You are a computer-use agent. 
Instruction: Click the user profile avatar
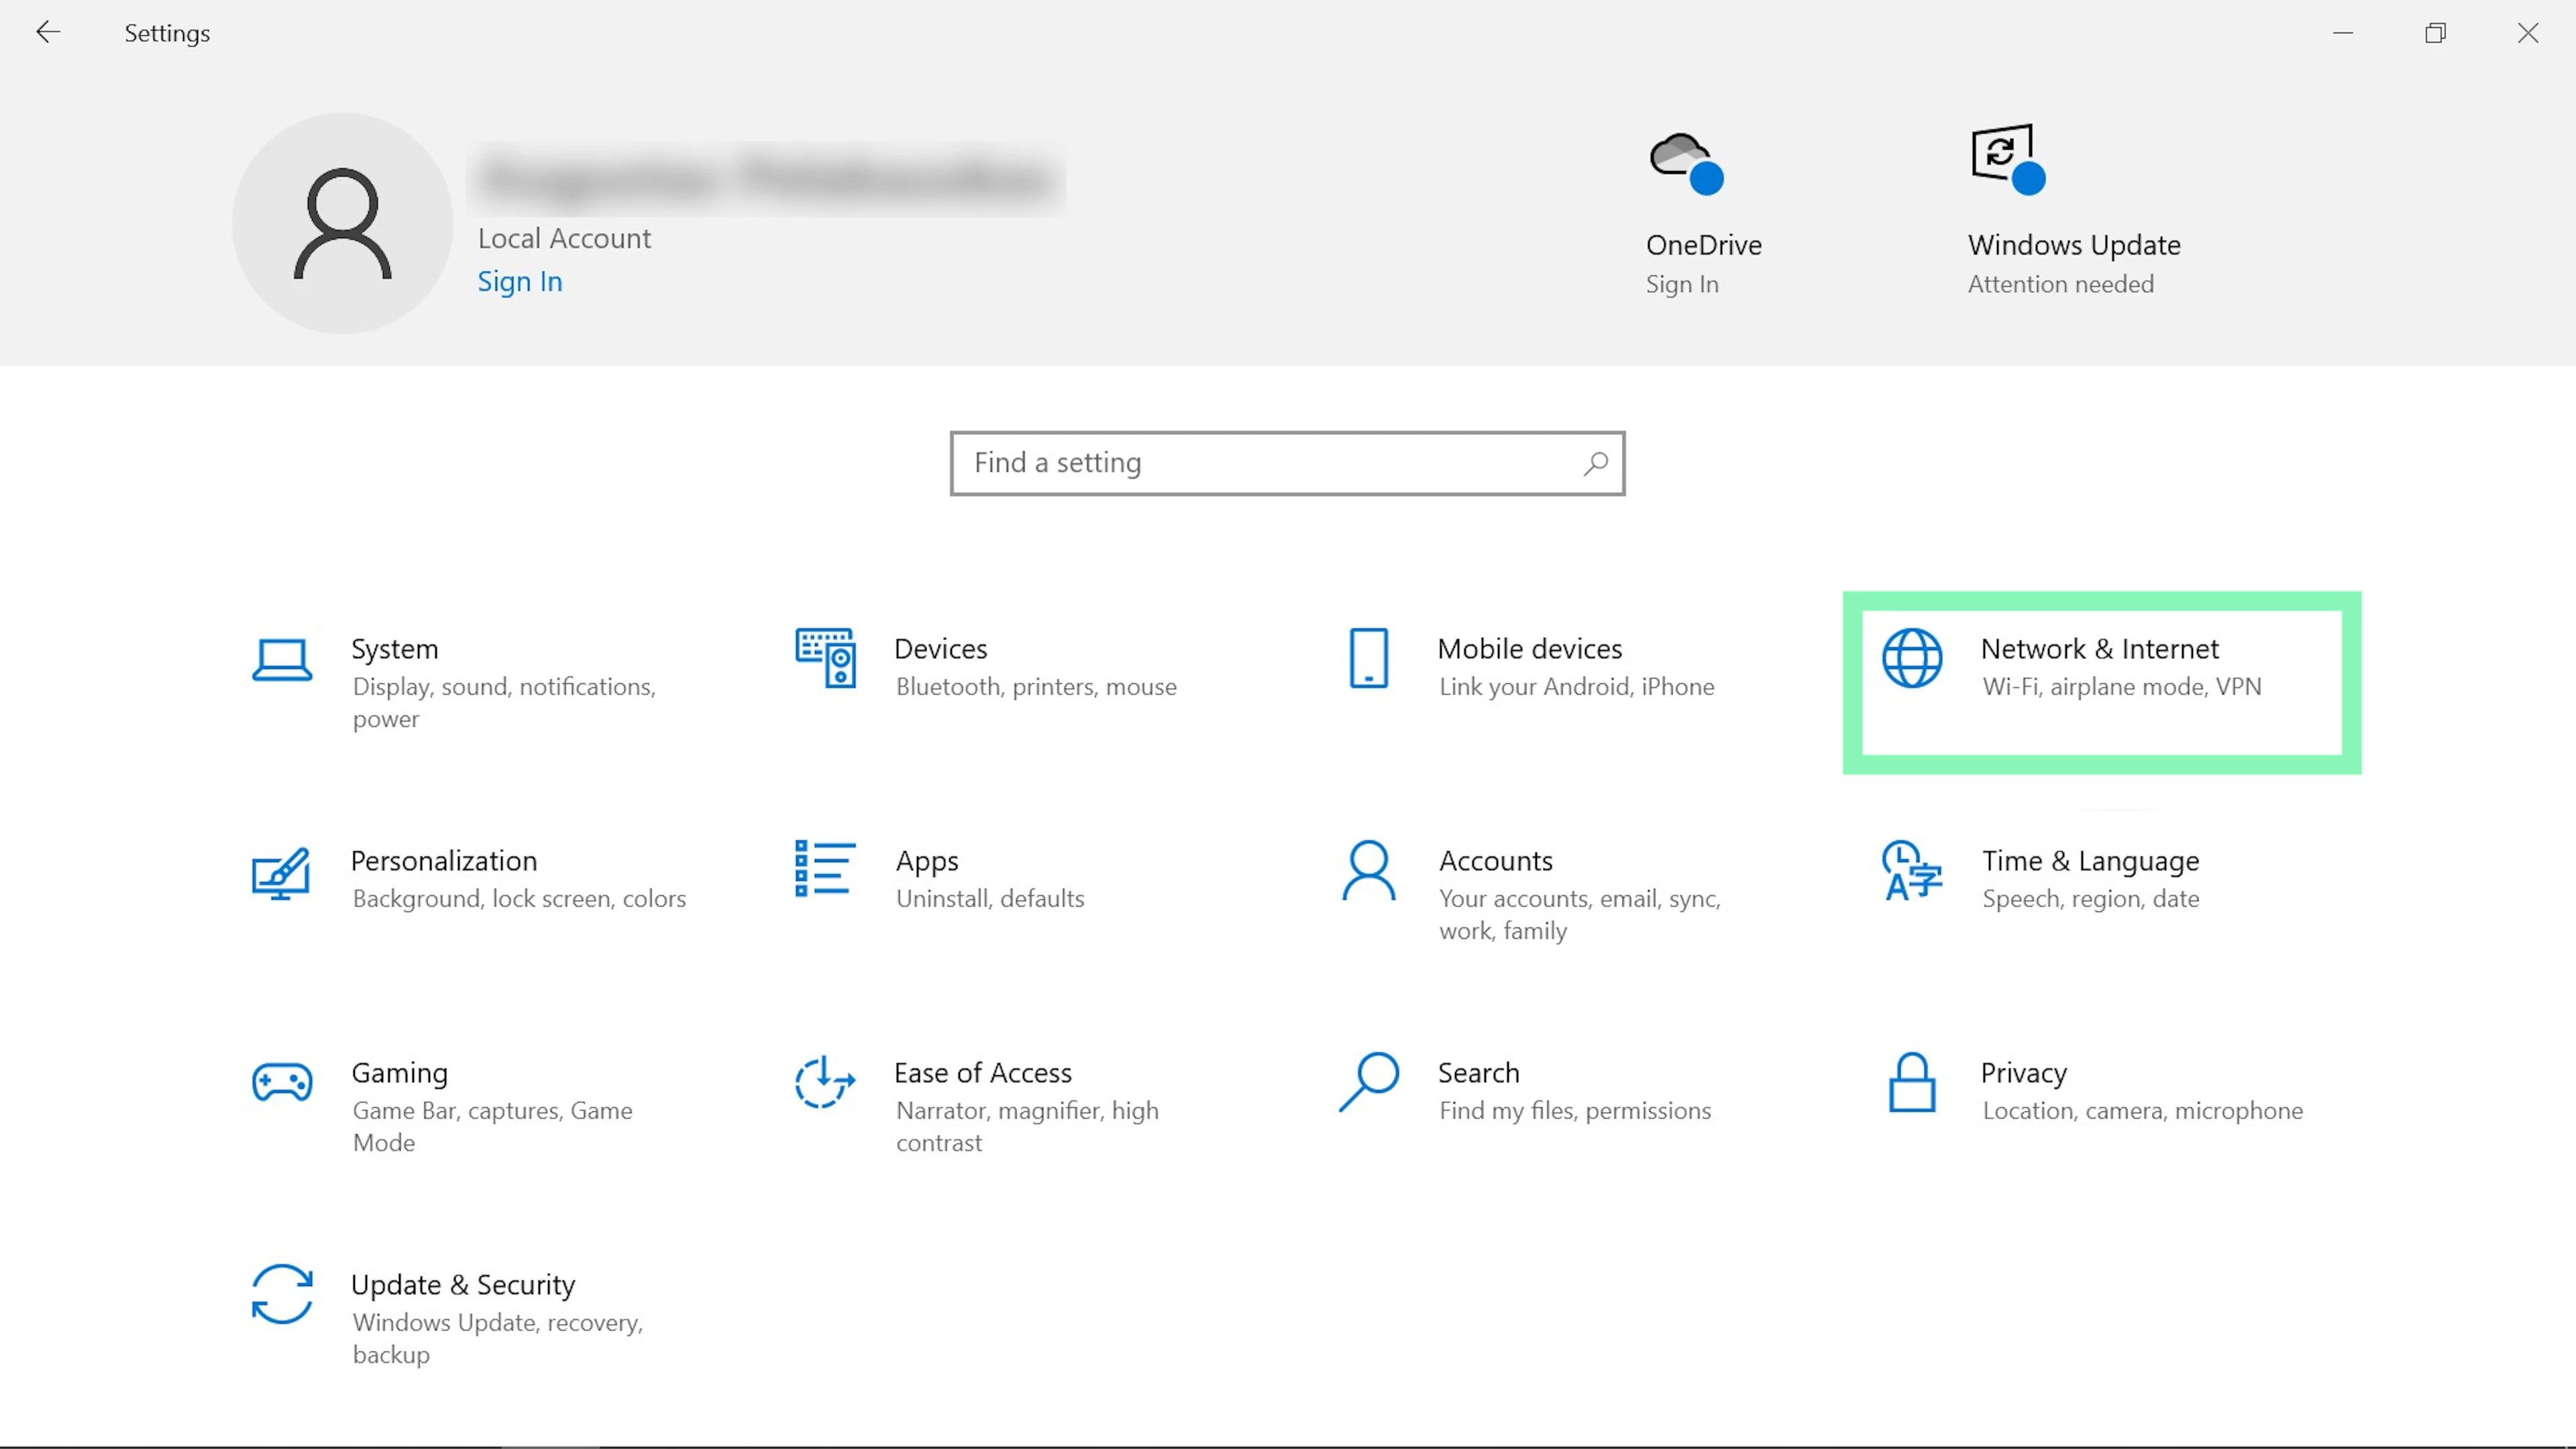point(342,223)
